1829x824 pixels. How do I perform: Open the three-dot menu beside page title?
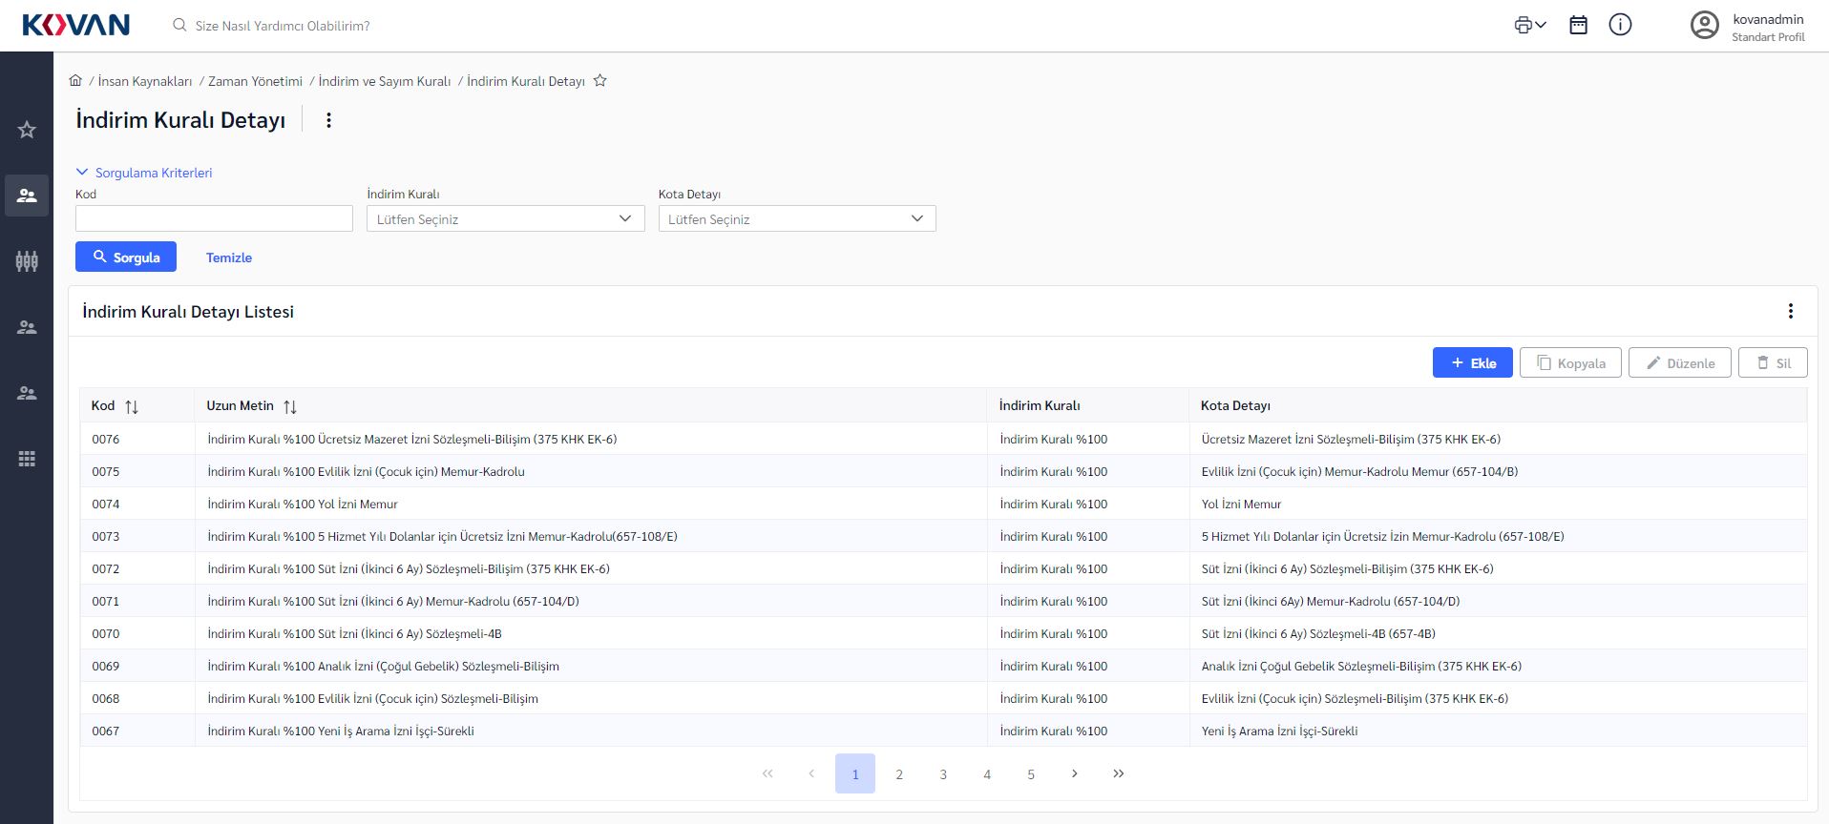pos(328,120)
